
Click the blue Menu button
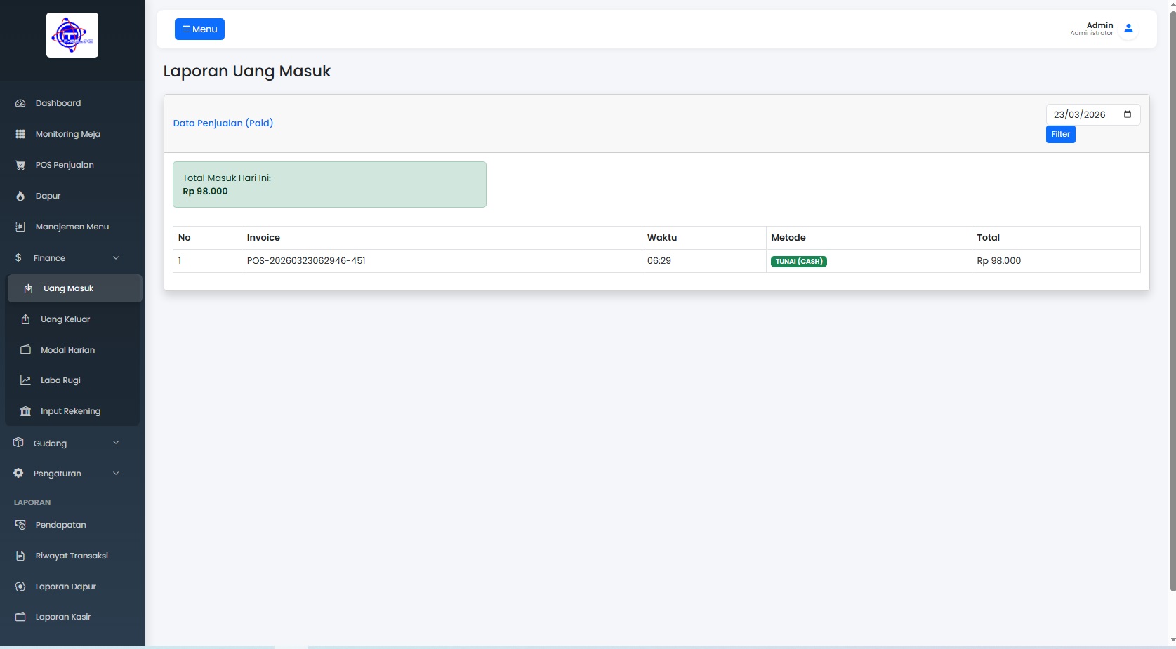click(x=199, y=29)
